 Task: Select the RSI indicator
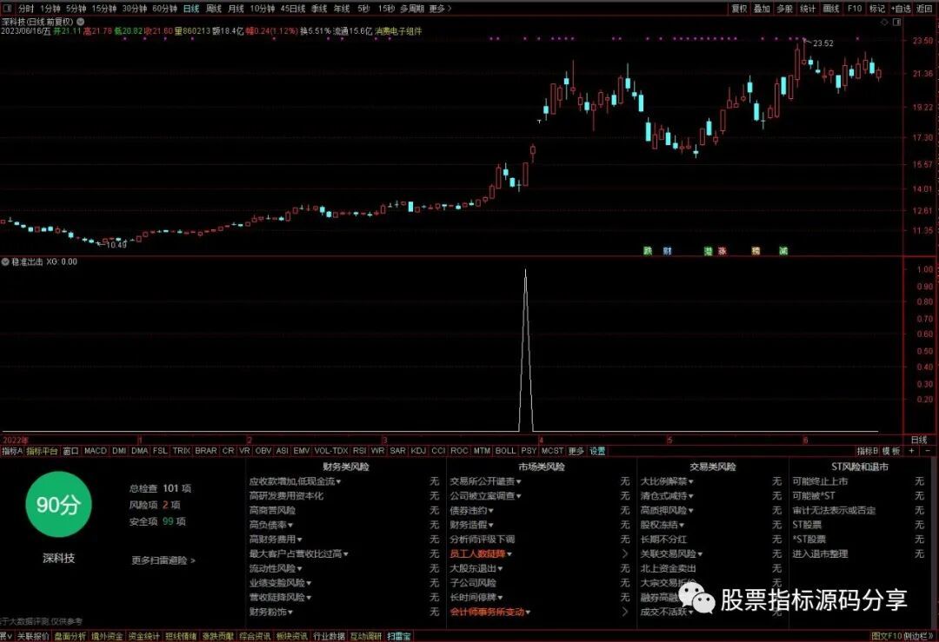(x=359, y=451)
